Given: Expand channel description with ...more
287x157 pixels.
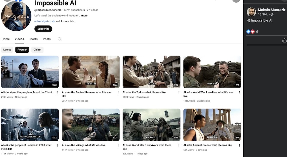Looking at the screenshot, I should tap(83, 15).
